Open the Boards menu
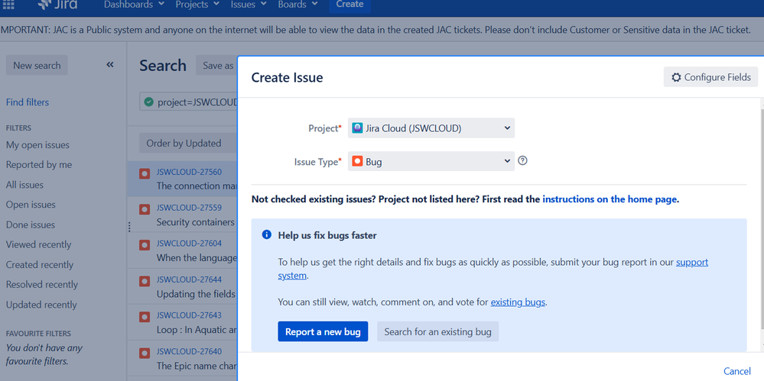764x381 pixels. (297, 5)
